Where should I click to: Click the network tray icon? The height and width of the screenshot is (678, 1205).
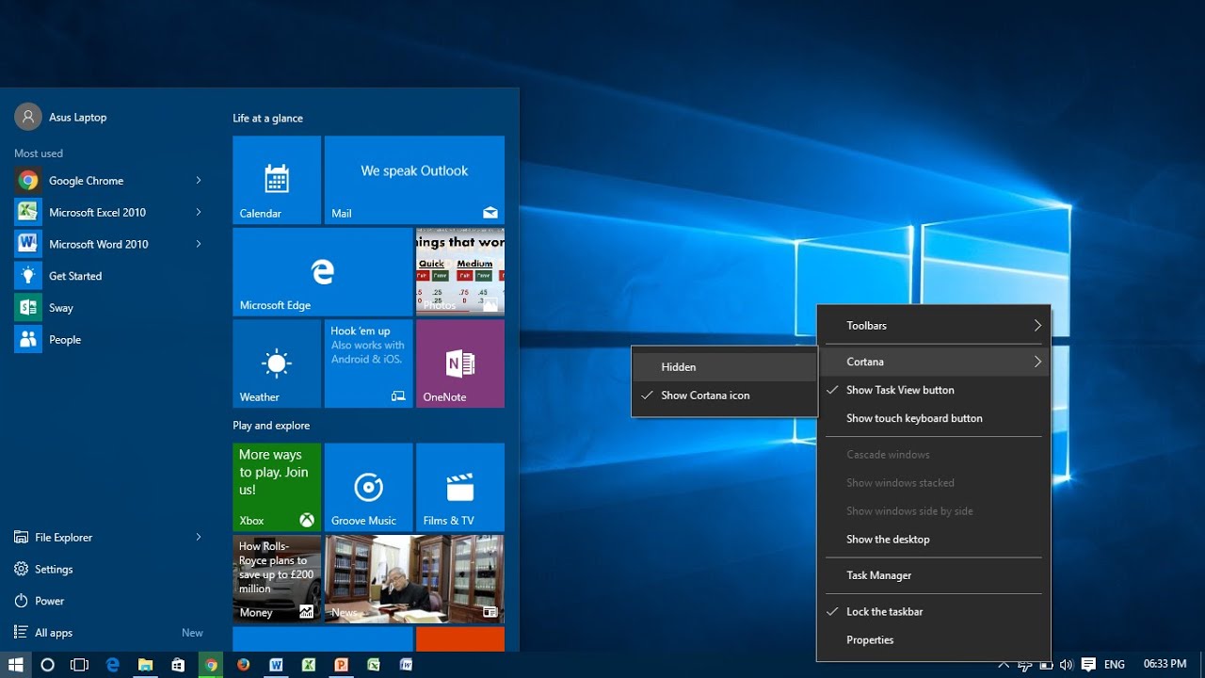1024,665
